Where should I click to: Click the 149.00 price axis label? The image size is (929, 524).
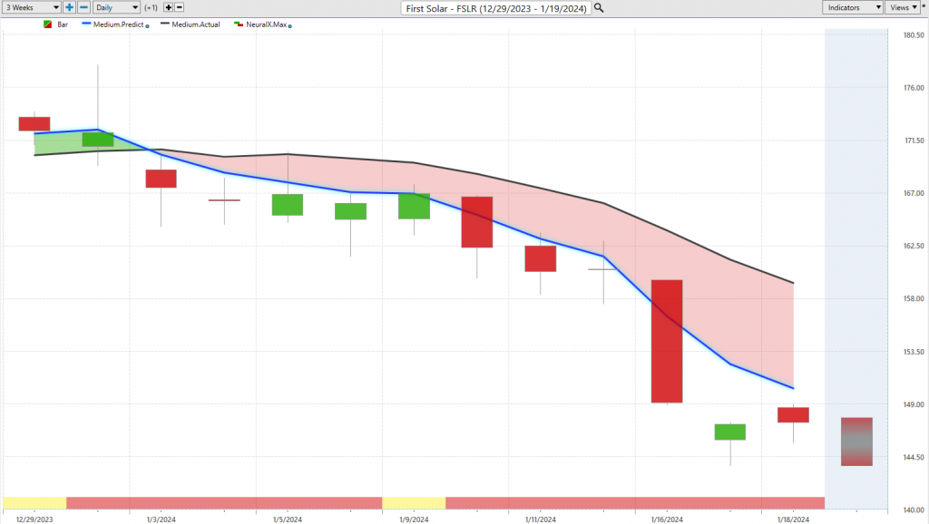point(913,404)
